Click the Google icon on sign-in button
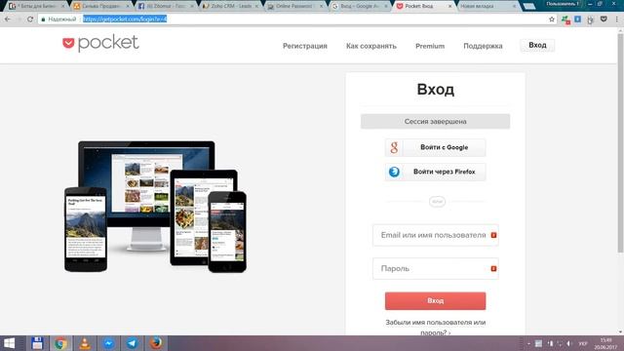This screenshot has height=351, width=624. point(394,147)
